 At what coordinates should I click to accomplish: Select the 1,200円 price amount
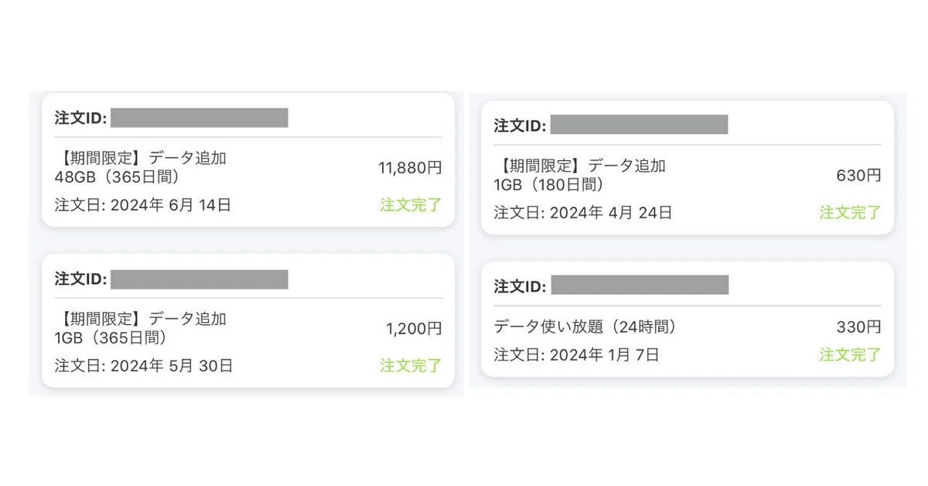415,329
